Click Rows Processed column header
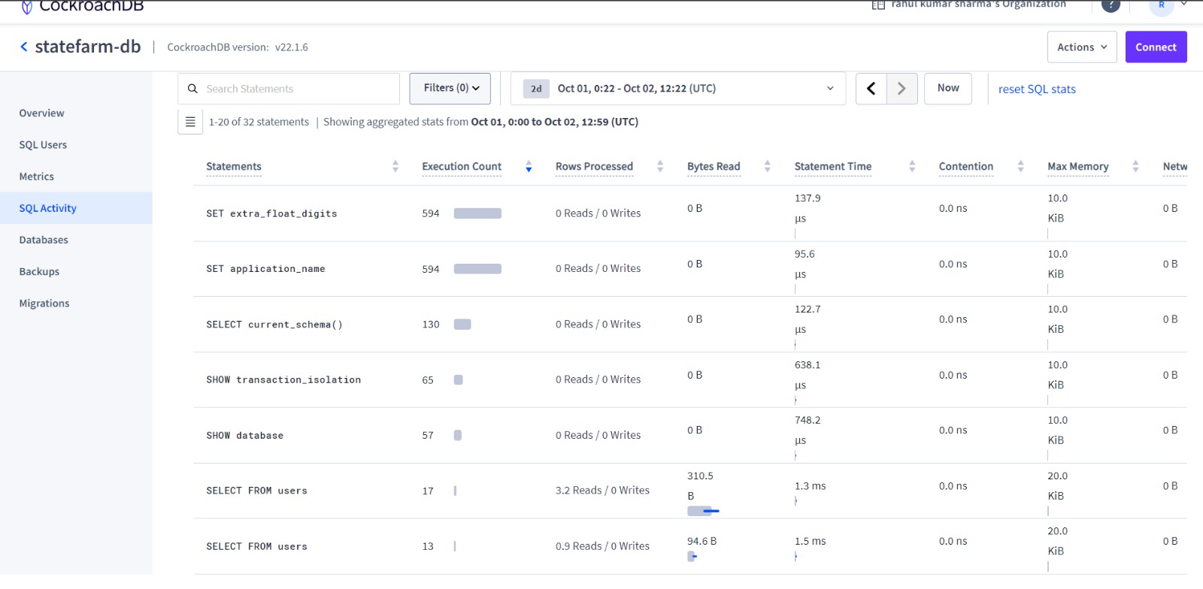The height and width of the screenshot is (589, 1203). click(x=594, y=167)
